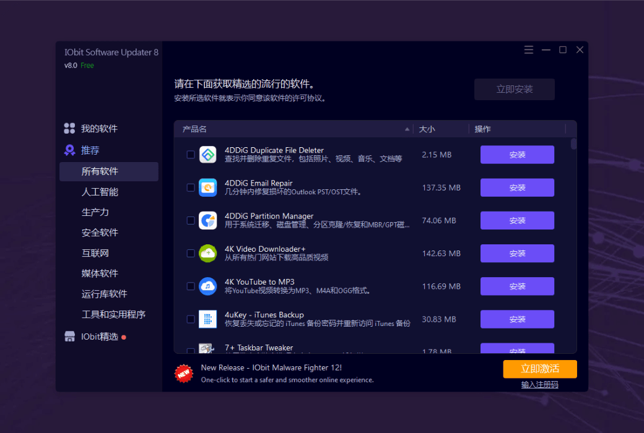Click the 4K YouTube to MP3 icon
The image size is (644, 433).
208,286
